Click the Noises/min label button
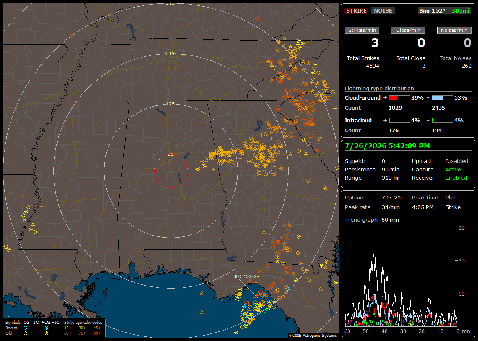The width and height of the screenshot is (478, 341). click(454, 30)
